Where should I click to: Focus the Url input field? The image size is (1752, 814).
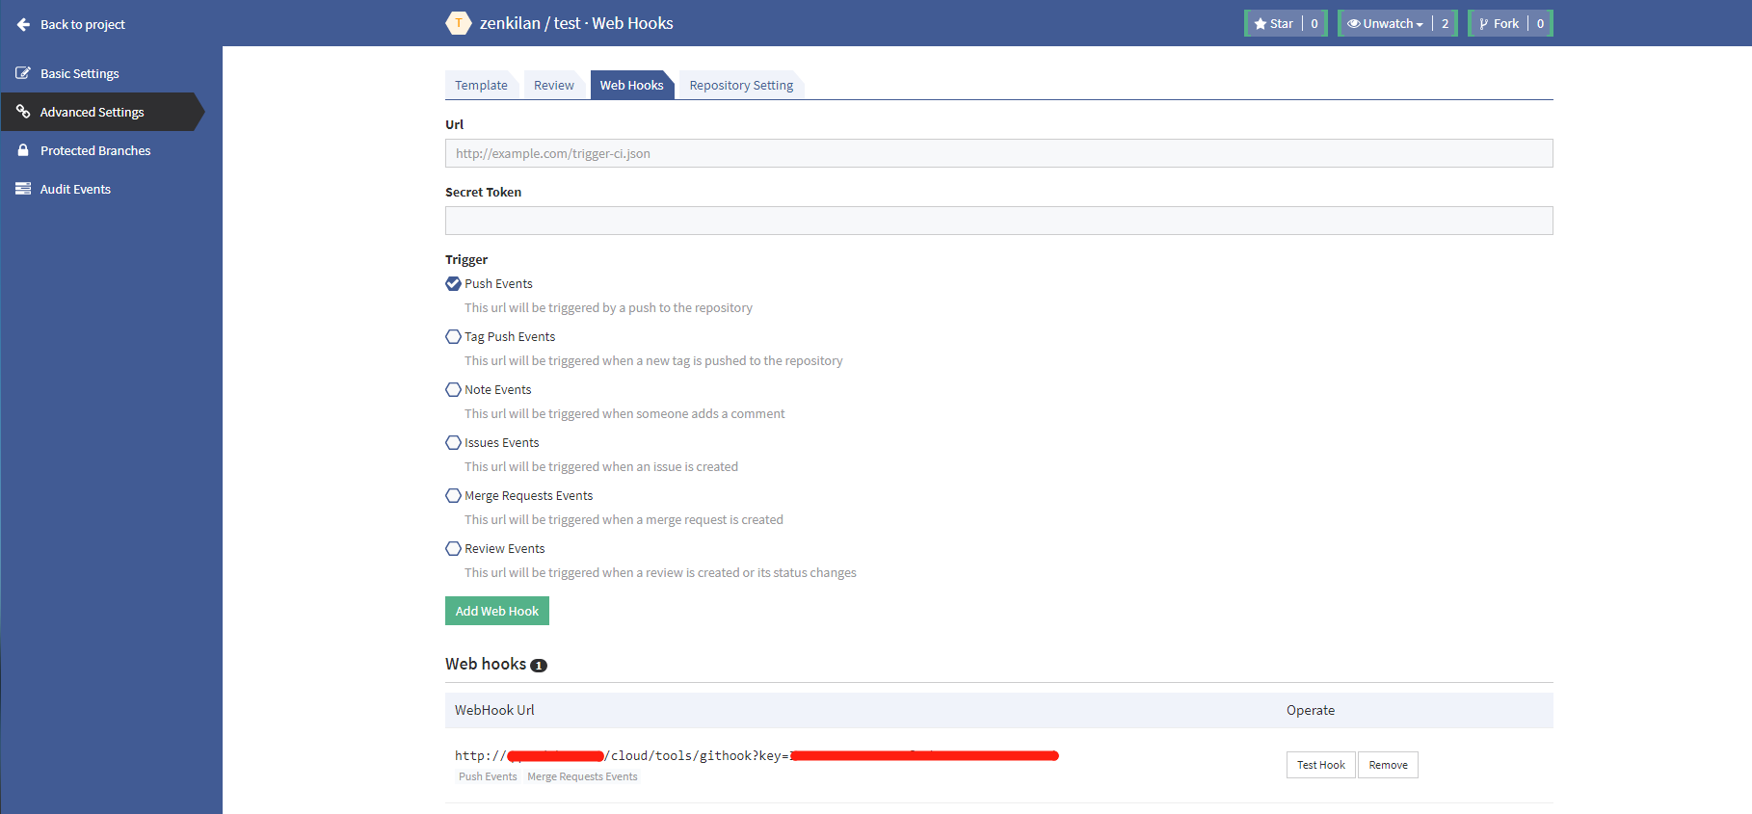[998, 153]
